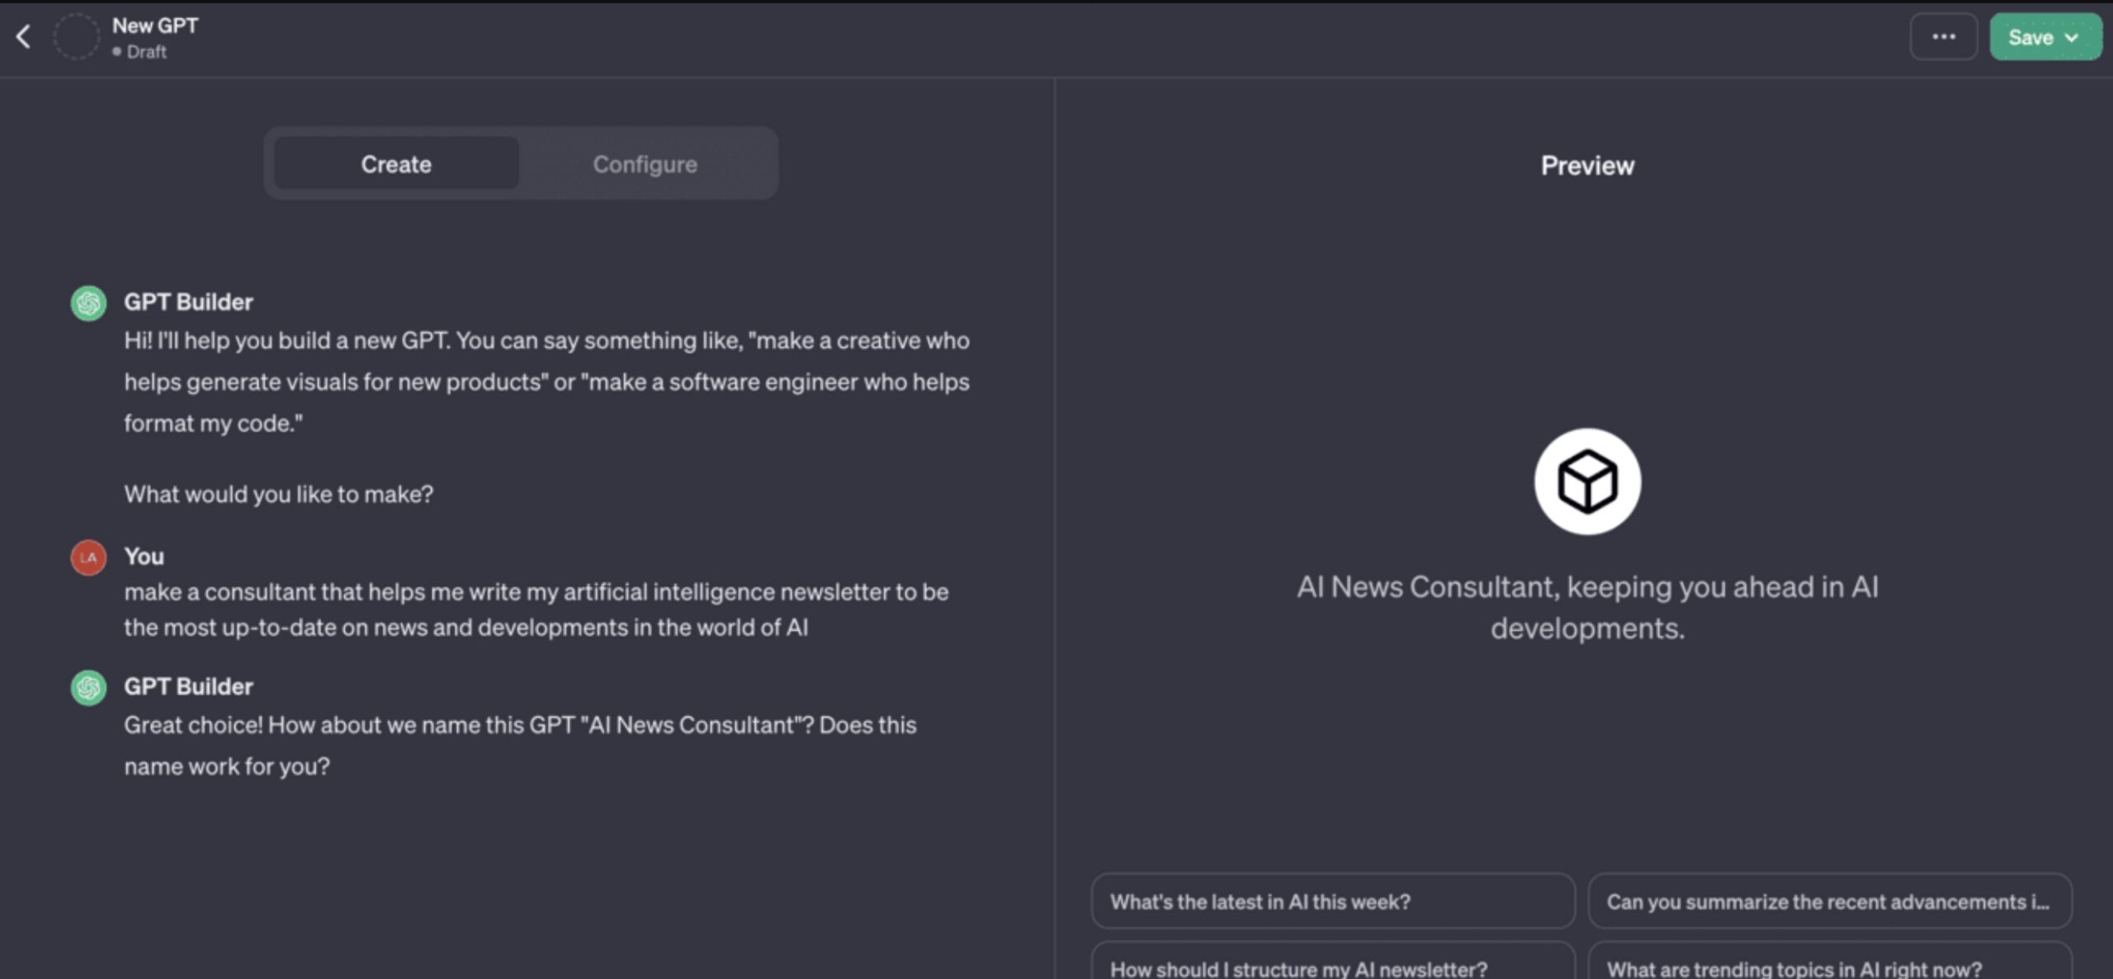Click the GPT Builder avatar beside 'Great choice!'

pyautogui.click(x=88, y=687)
